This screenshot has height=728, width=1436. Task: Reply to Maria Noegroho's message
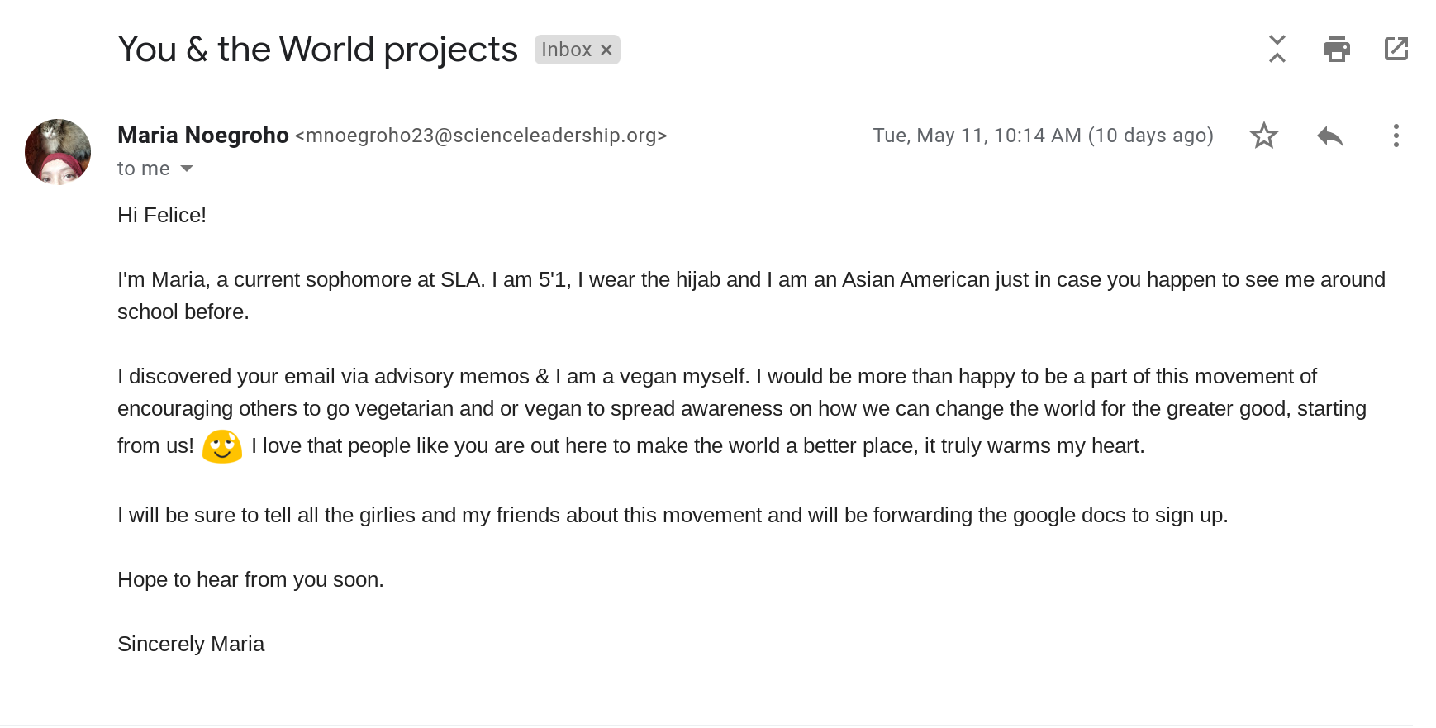click(1329, 136)
